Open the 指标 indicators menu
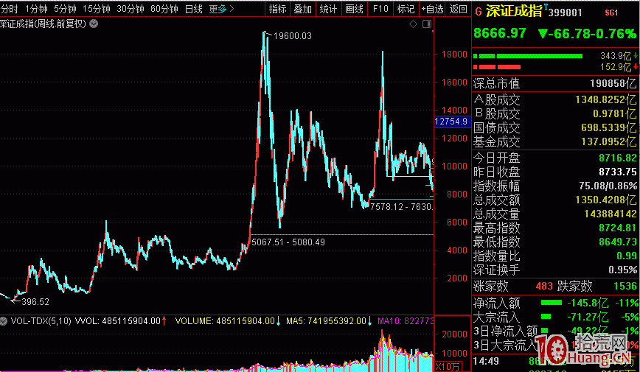Screen dimensions: 640x372 [277, 9]
